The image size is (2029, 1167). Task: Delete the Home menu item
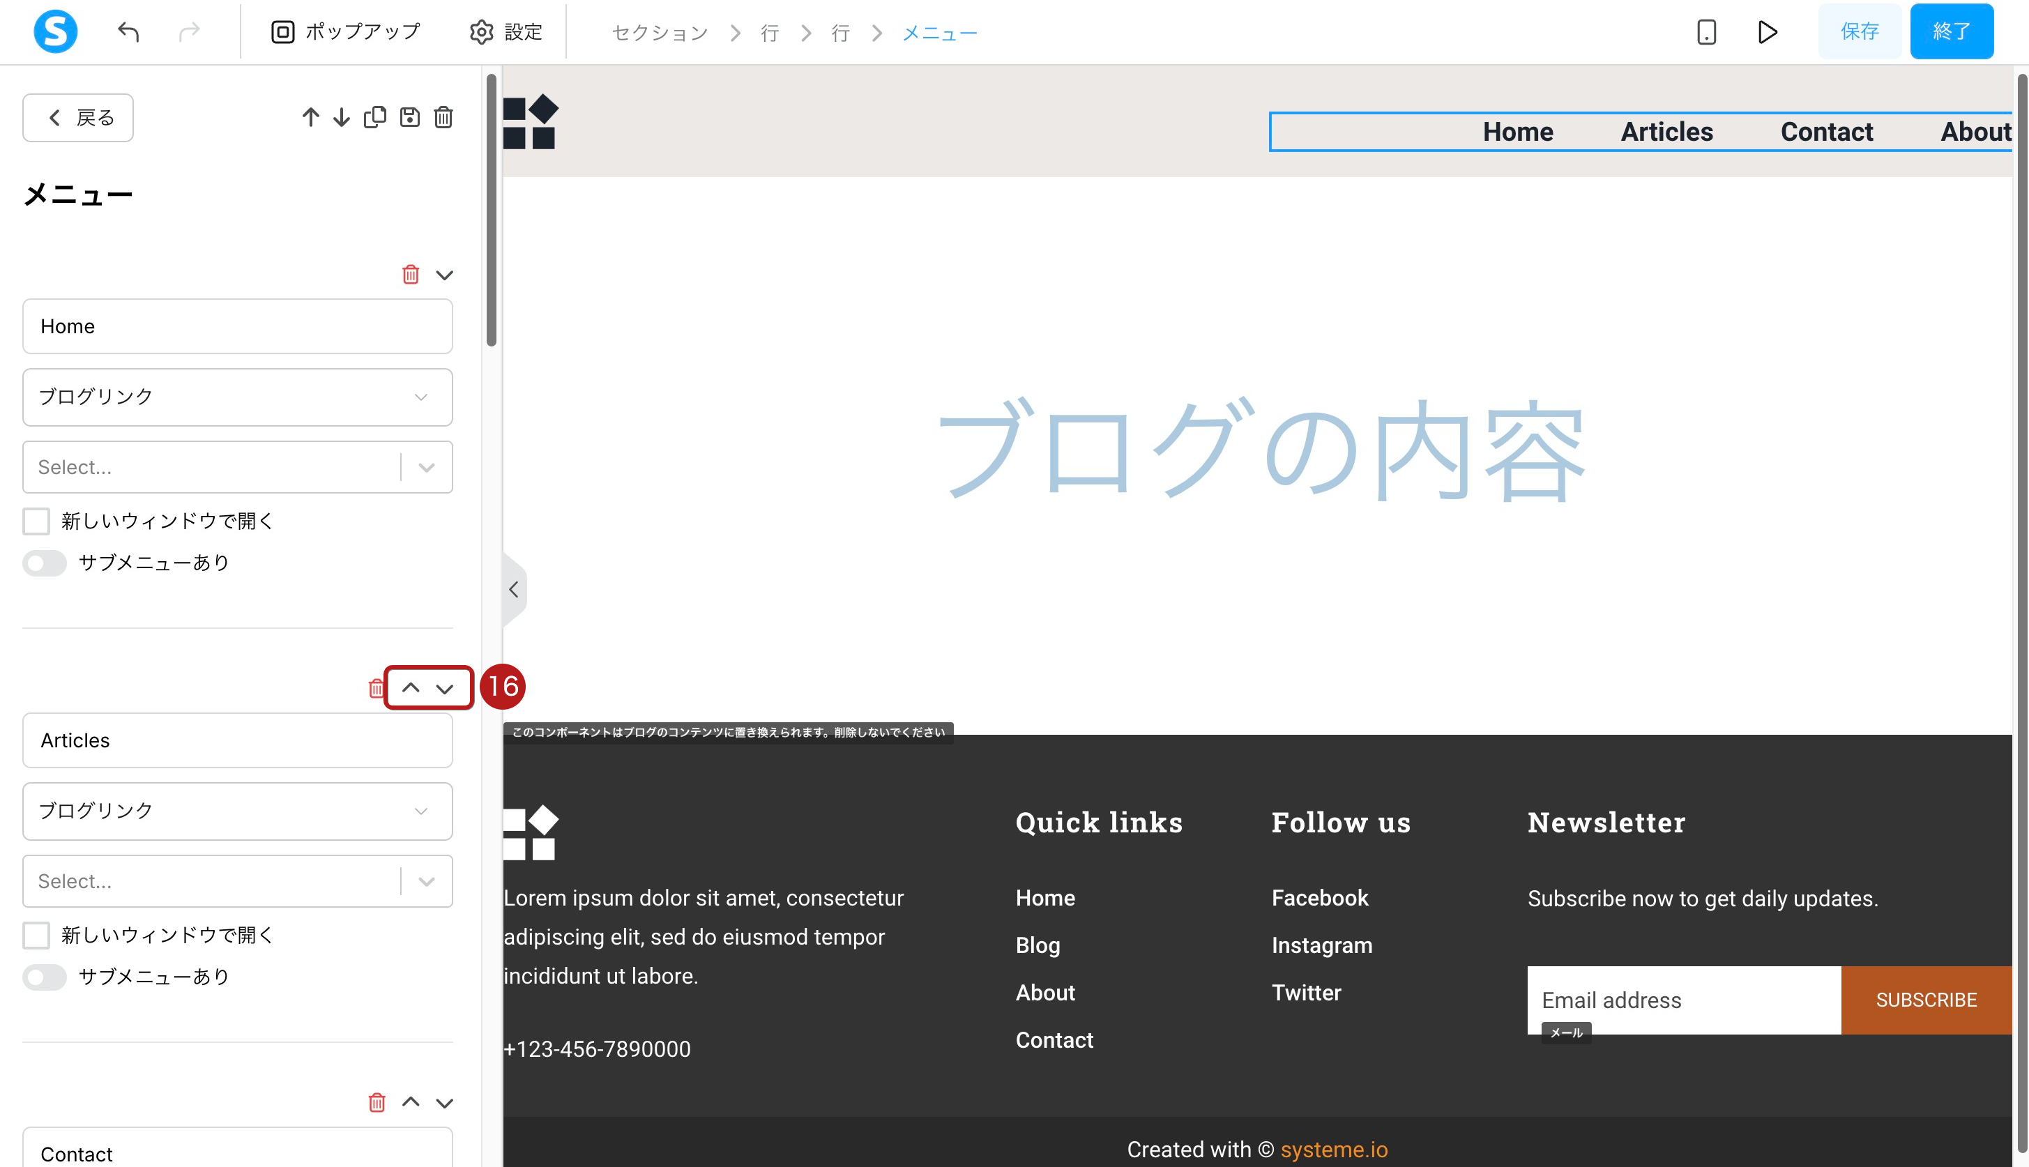[x=411, y=275]
